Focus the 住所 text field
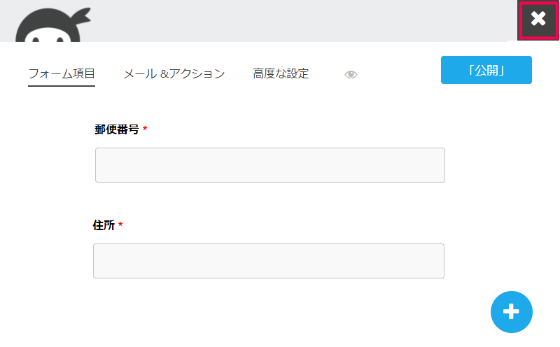This screenshot has width=560, height=347. click(x=269, y=261)
